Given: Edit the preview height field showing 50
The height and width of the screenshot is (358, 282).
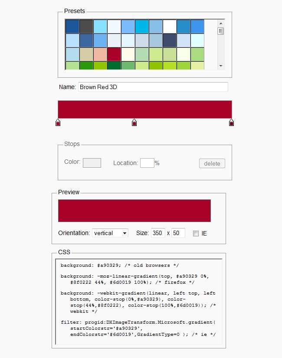Looking at the screenshot, I should [x=178, y=233].
